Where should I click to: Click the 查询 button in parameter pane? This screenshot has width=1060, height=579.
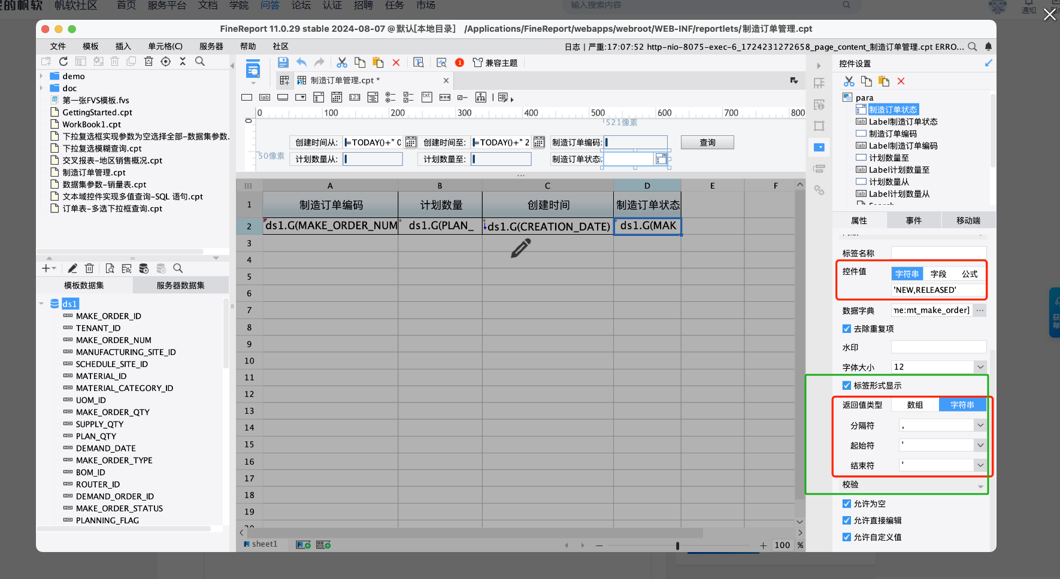click(x=707, y=142)
